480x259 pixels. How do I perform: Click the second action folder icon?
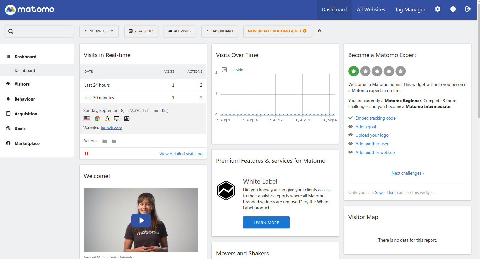pos(114,141)
